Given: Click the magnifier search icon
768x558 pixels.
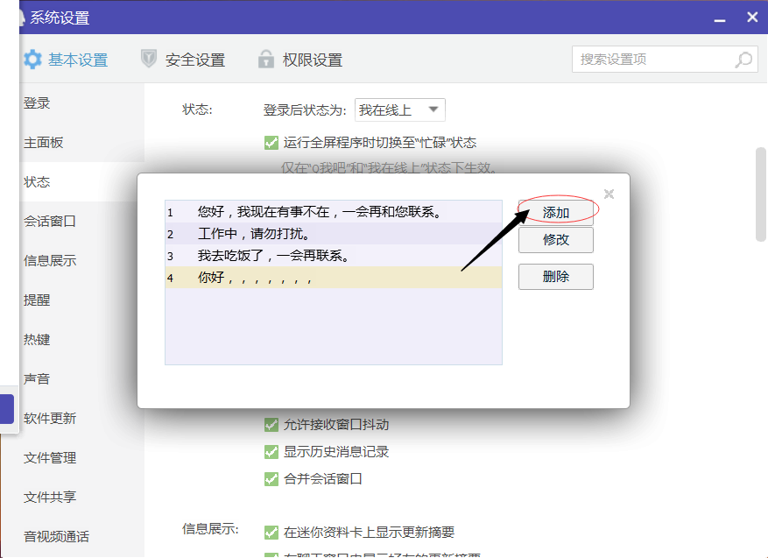Looking at the screenshot, I should pyautogui.click(x=743, y=60).
